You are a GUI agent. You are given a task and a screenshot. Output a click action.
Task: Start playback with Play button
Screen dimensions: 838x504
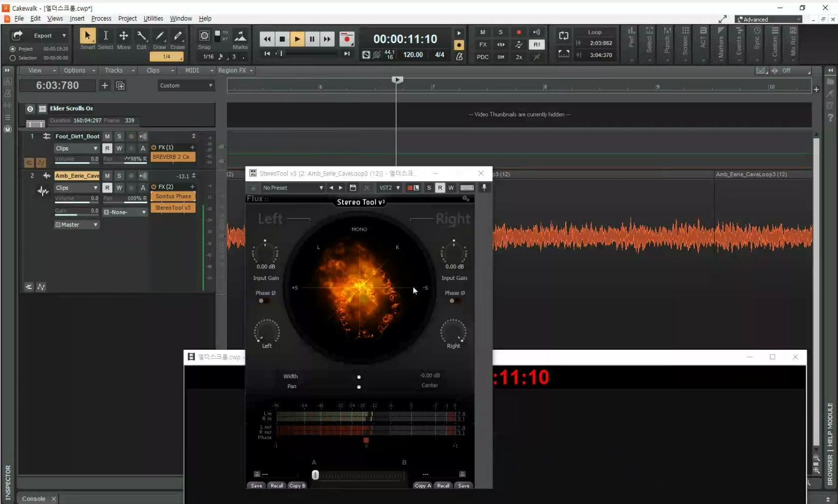297,39
